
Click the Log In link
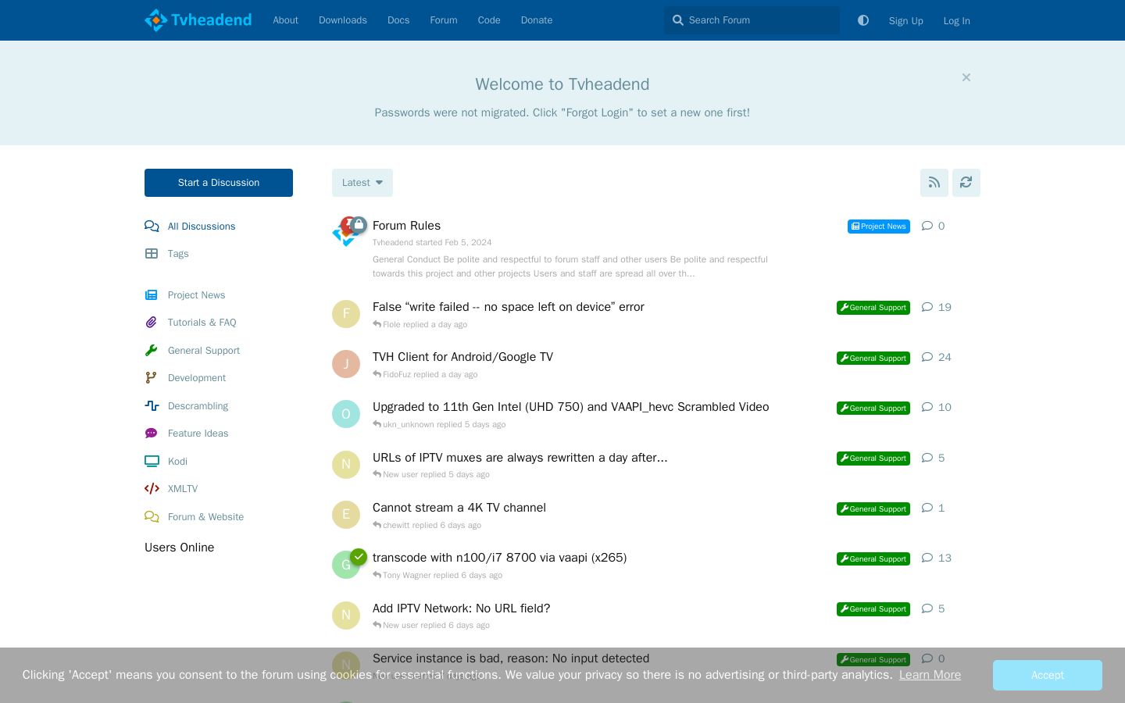(x=957, y=21)
